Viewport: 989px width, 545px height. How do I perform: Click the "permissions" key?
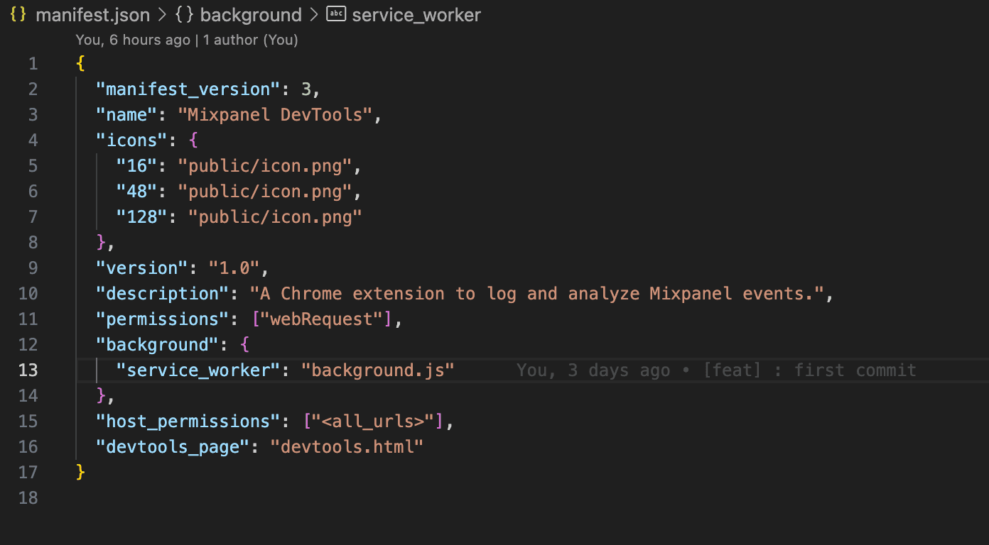coord(163,319)
